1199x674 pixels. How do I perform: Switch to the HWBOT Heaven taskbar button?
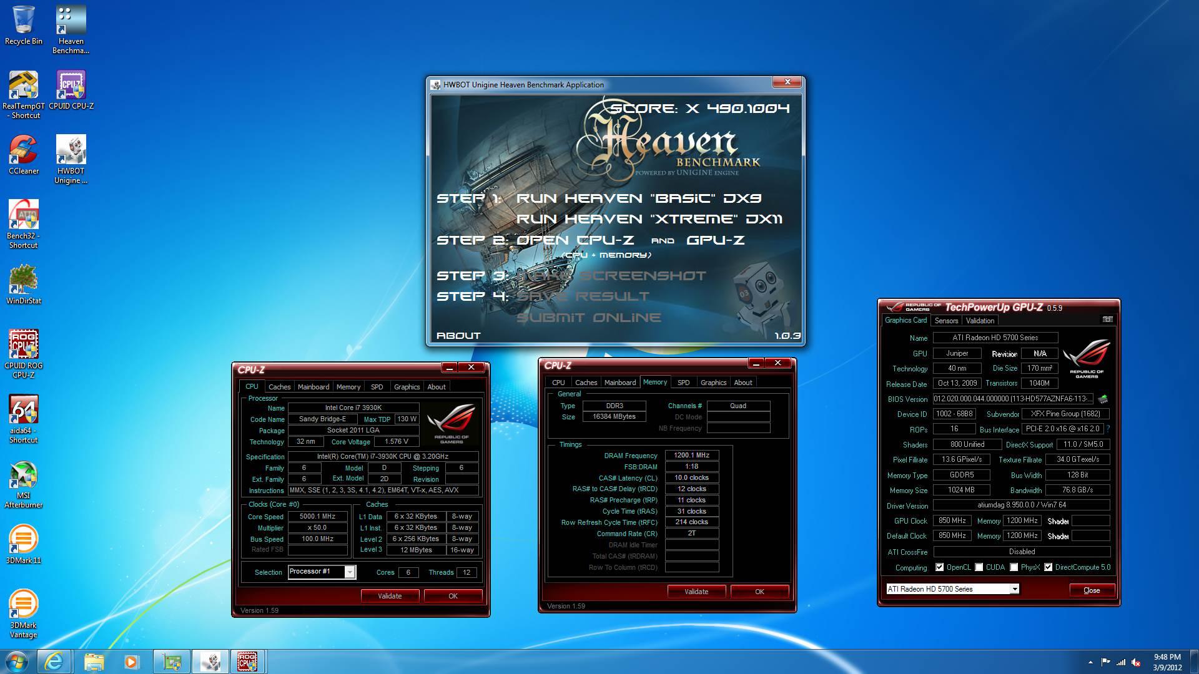tap(210, 662)
